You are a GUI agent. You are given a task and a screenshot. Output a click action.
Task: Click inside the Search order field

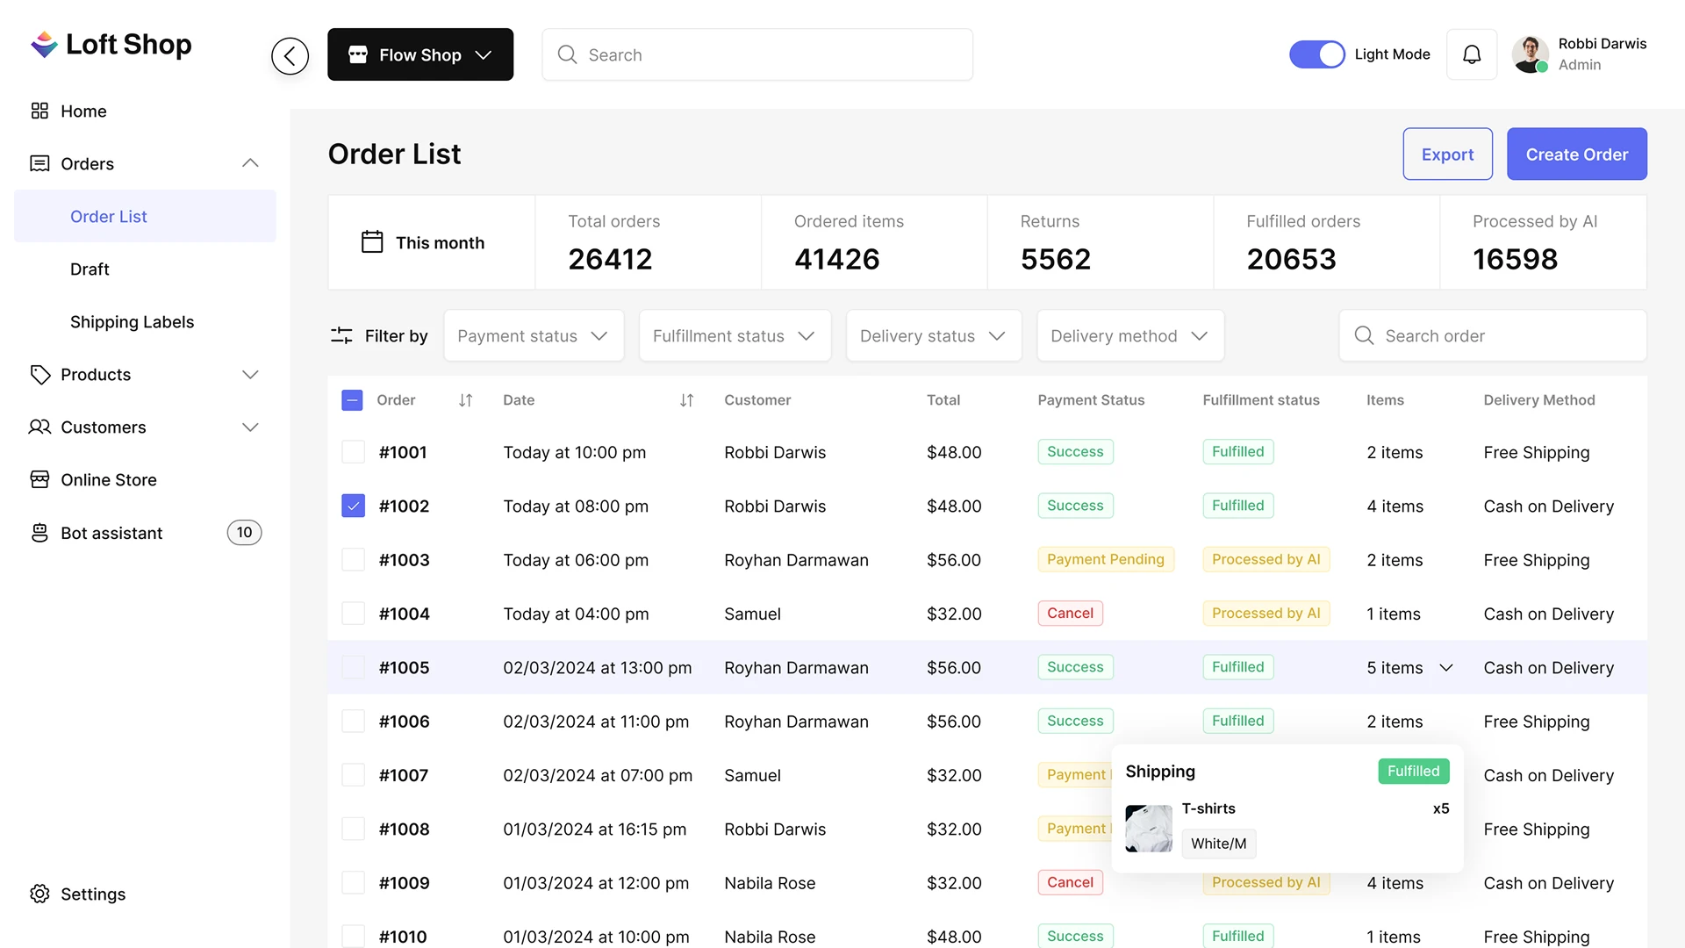(x=1492, y=335)
